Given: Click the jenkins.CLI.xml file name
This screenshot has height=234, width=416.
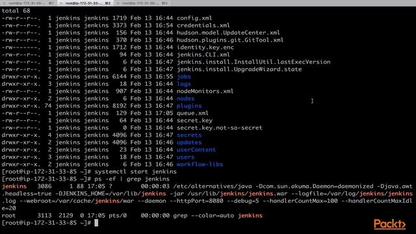Looking at the screenshot, I should [203, 55].
